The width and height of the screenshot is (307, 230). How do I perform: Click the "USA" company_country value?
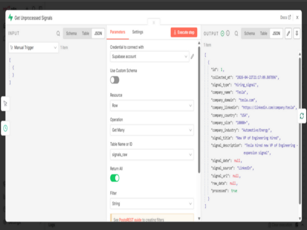pos(245,115)
